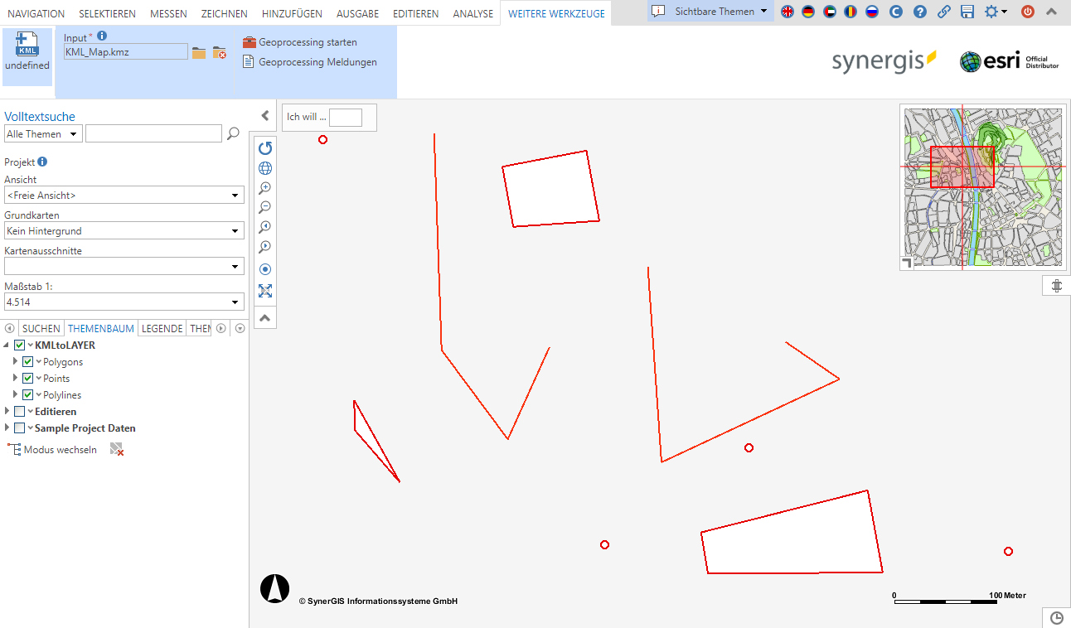The height and width of the screenshot is (628, 1071).
Task: Click inside the KML_Map.kmz input field
Action: coord(125,51)
